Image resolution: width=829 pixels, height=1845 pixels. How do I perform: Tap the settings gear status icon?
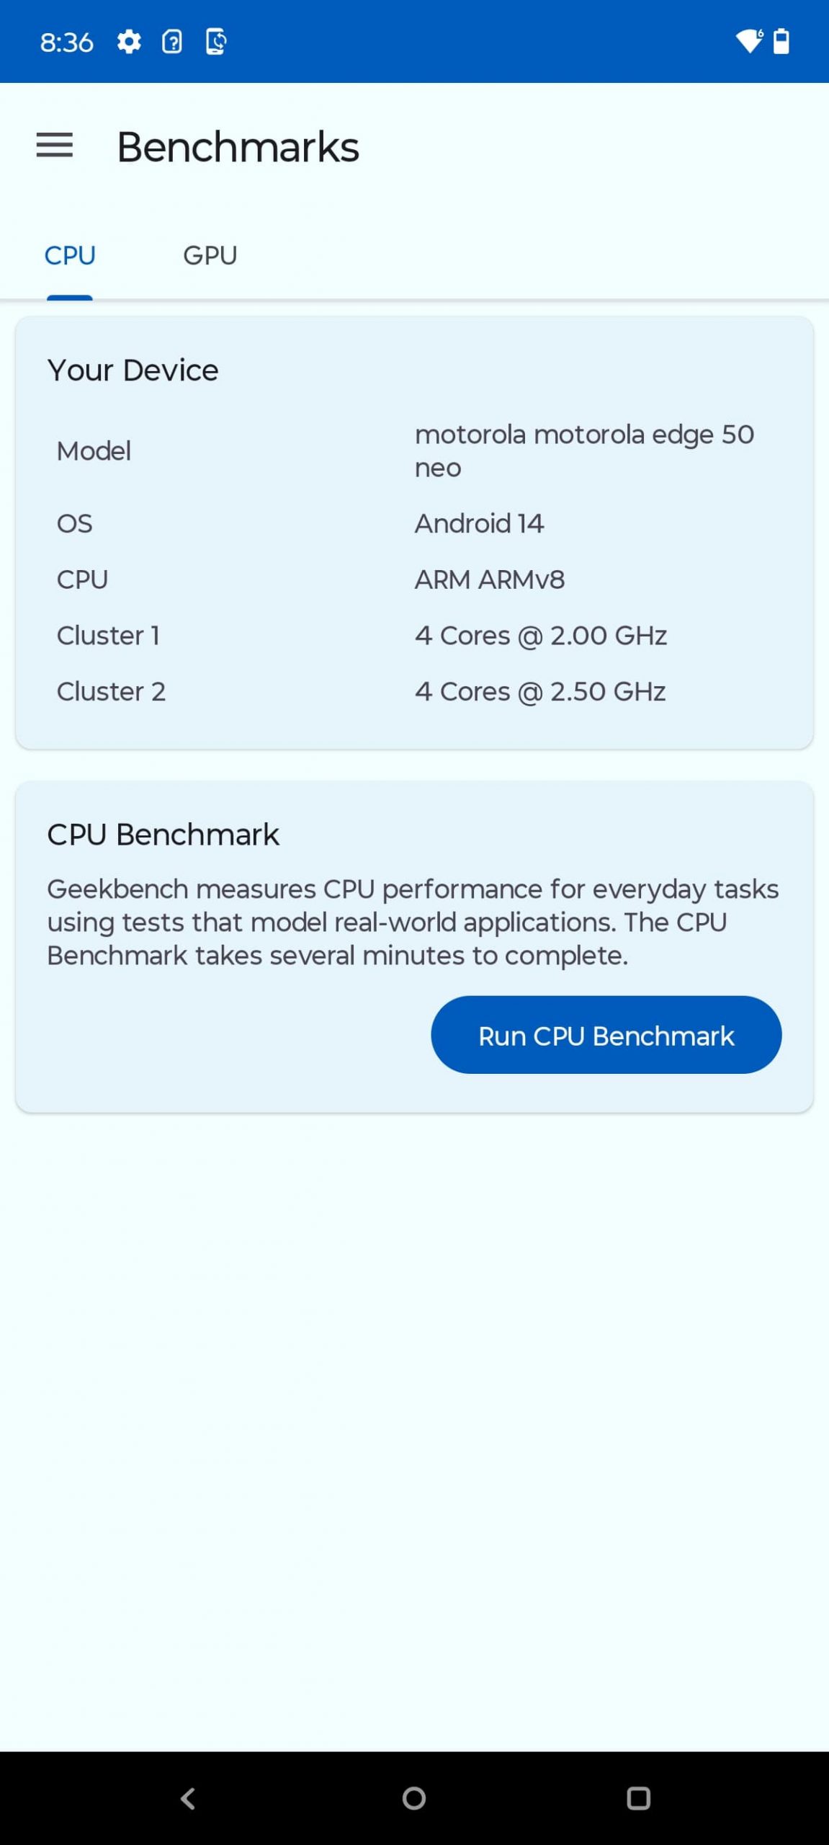tap(129, 42)
